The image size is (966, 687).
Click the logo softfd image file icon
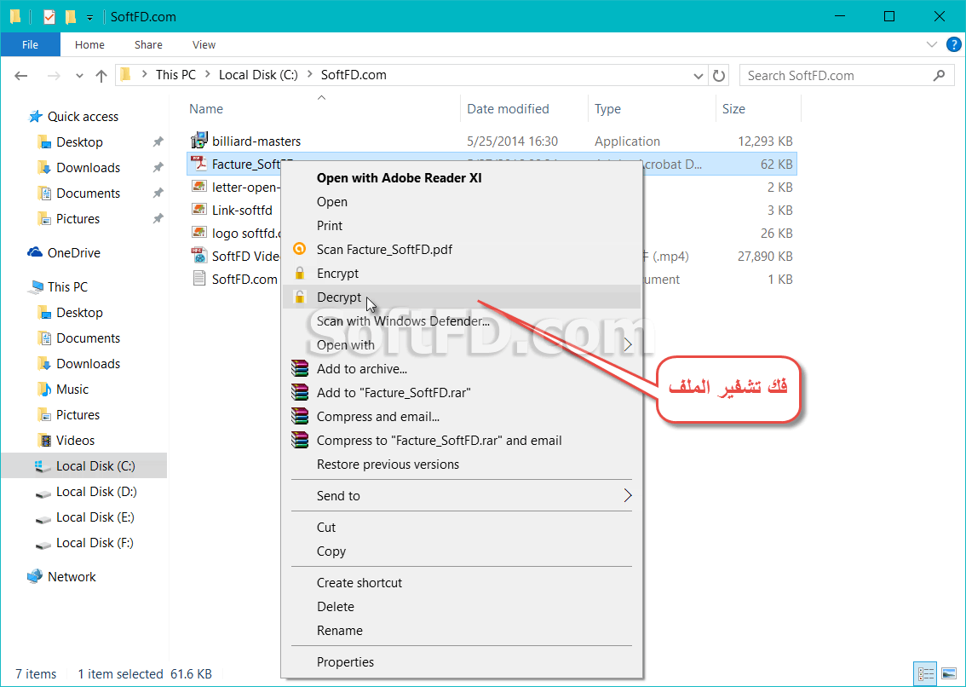[x=198, y=233]
